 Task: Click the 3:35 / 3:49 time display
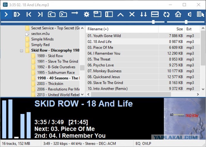(49, 122)
